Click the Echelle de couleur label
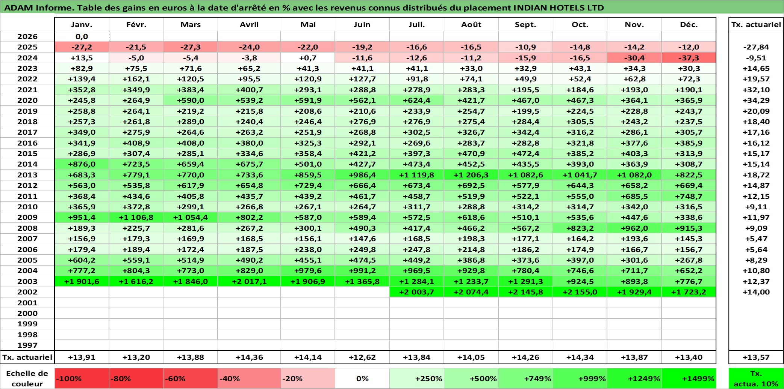Viewport: 784px width, 389px height. click(x=27, y=378)
